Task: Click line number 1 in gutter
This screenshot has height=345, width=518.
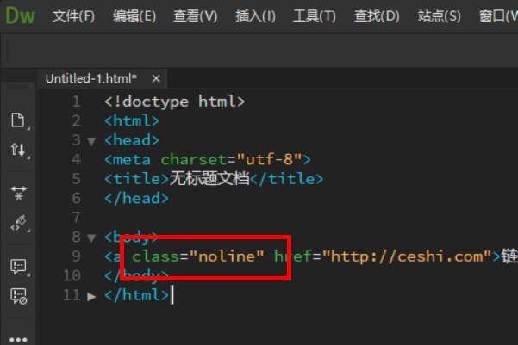Action: [77, 102]
